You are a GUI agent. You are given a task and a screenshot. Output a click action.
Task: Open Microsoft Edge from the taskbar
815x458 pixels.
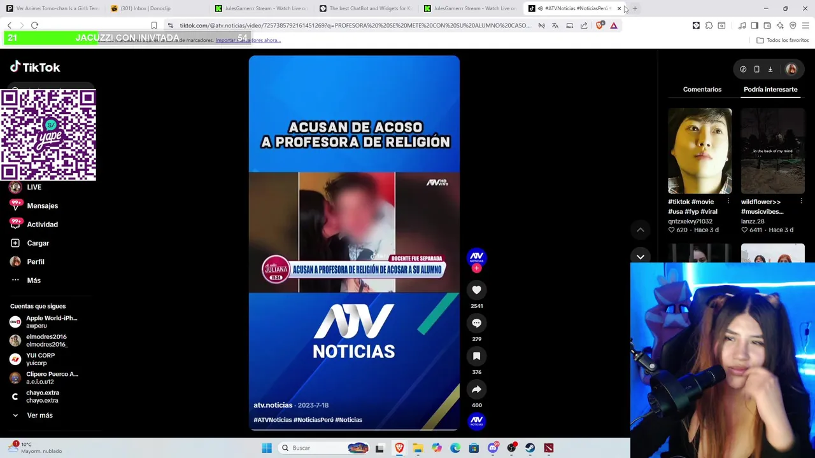(455, 448)
